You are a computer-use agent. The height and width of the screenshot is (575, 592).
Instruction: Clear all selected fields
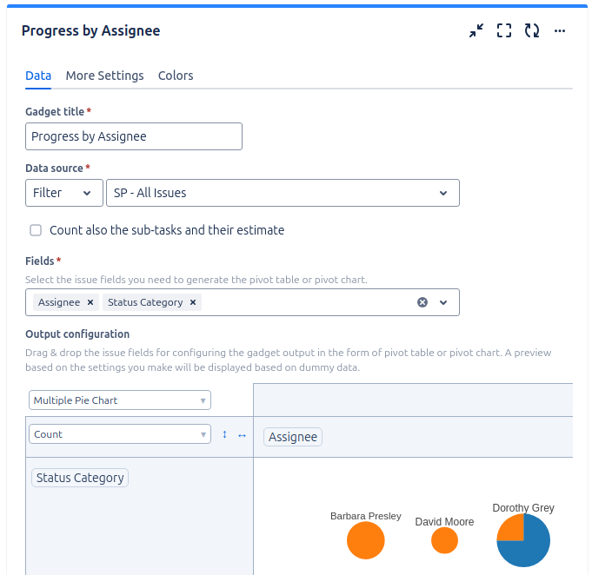(x=422, y=302)
